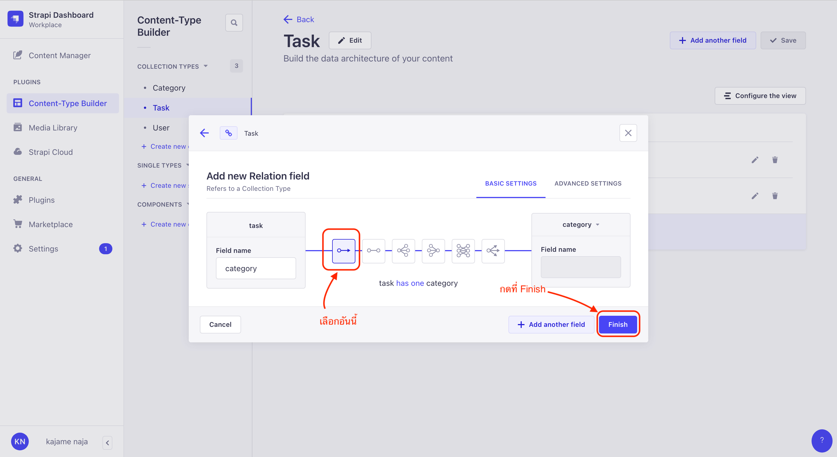837x457 pixels.
Task: Click the Strapi Dashboard logo
Action: [15, 19]
